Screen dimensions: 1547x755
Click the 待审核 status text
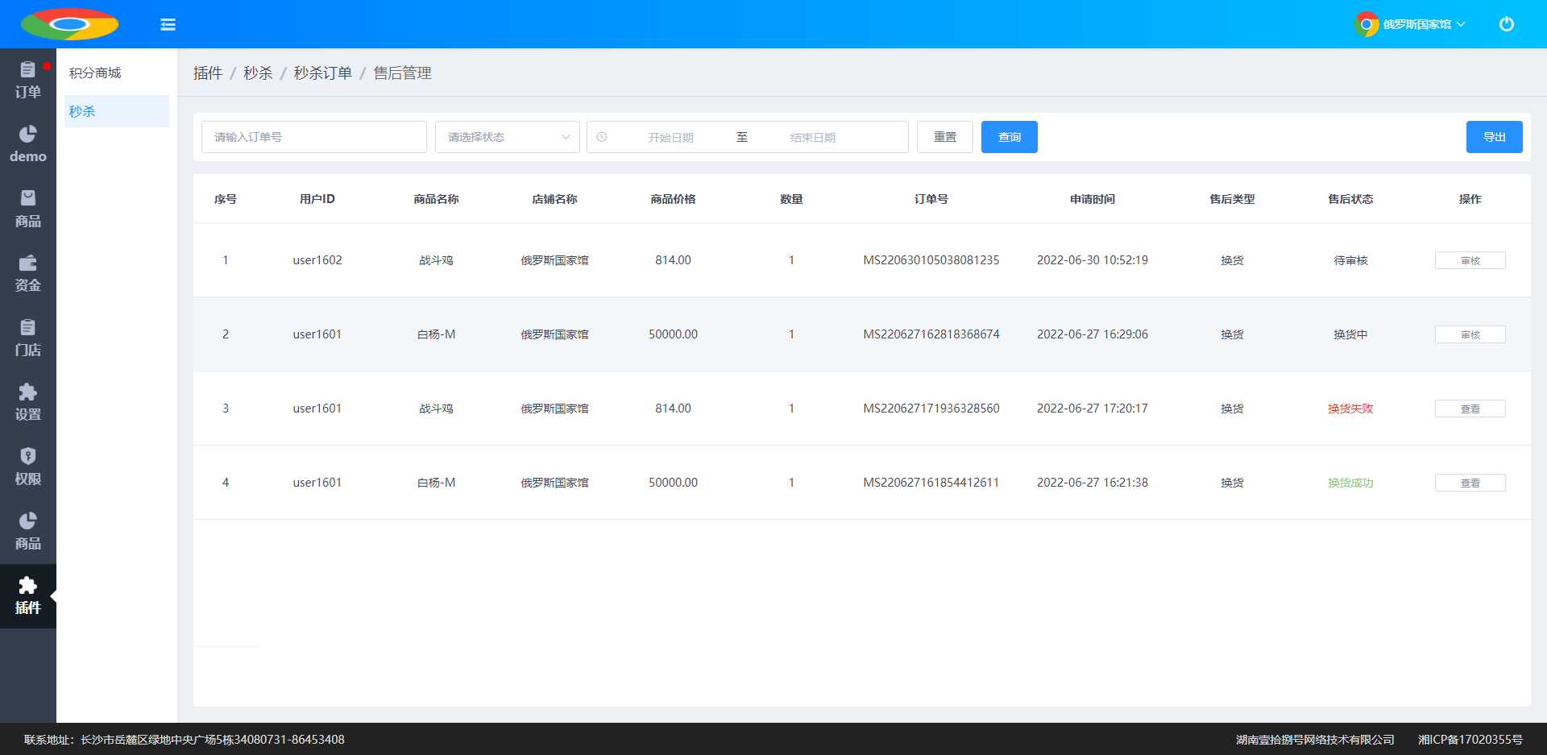[1351, 260]
